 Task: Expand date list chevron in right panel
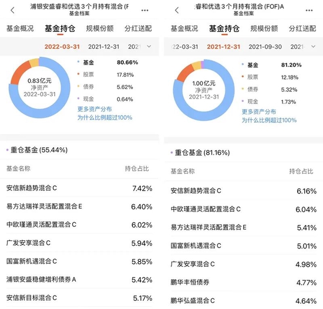(x=313, y=46)
